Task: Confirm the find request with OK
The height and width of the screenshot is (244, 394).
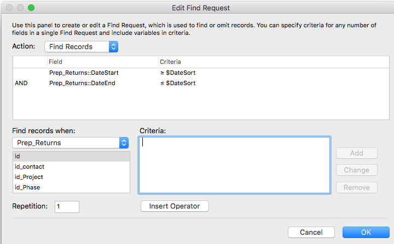Action: click(x=366, y=232)
